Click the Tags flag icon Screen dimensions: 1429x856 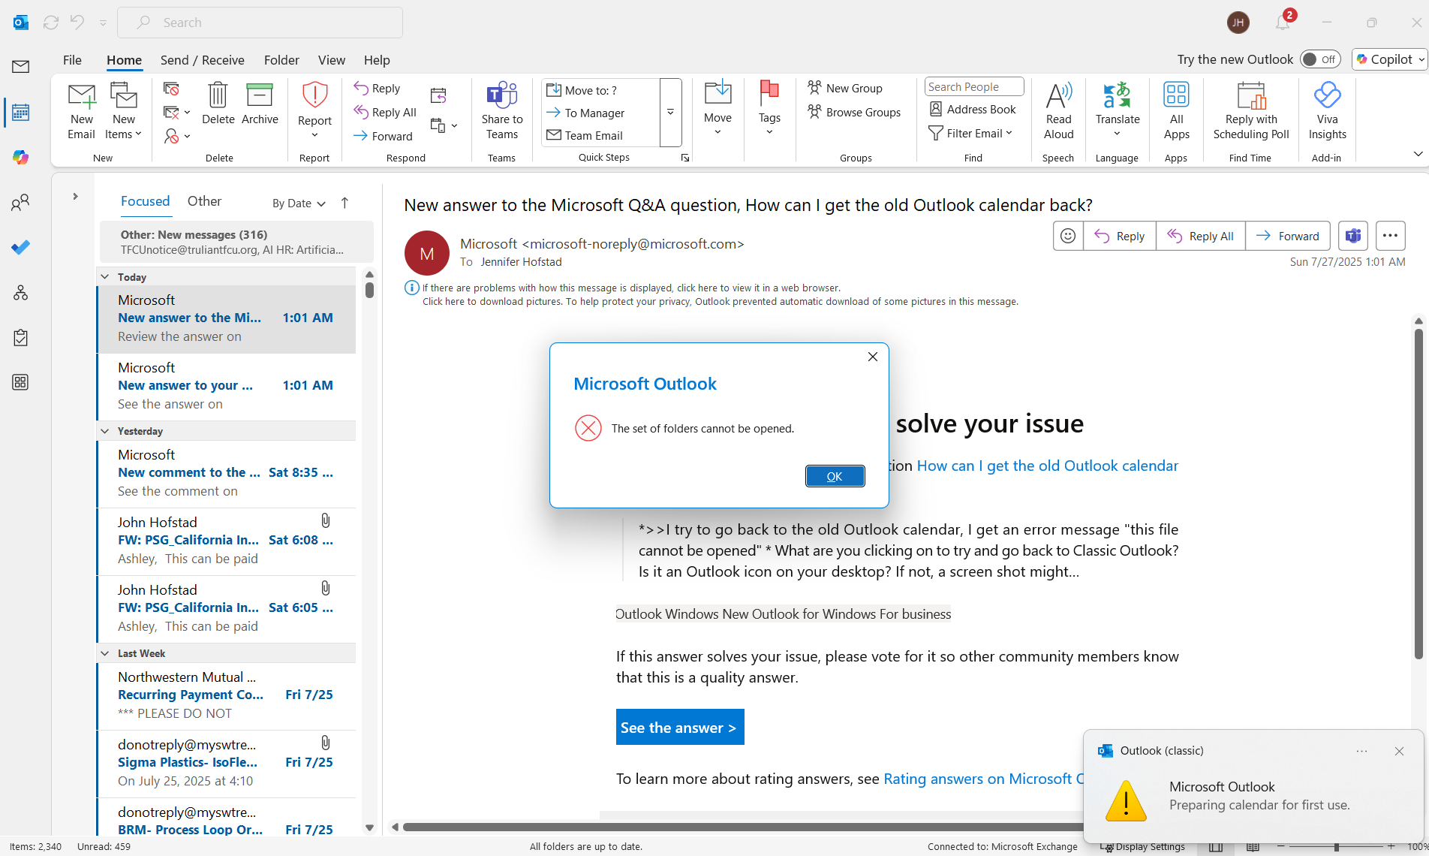point(769,95)
